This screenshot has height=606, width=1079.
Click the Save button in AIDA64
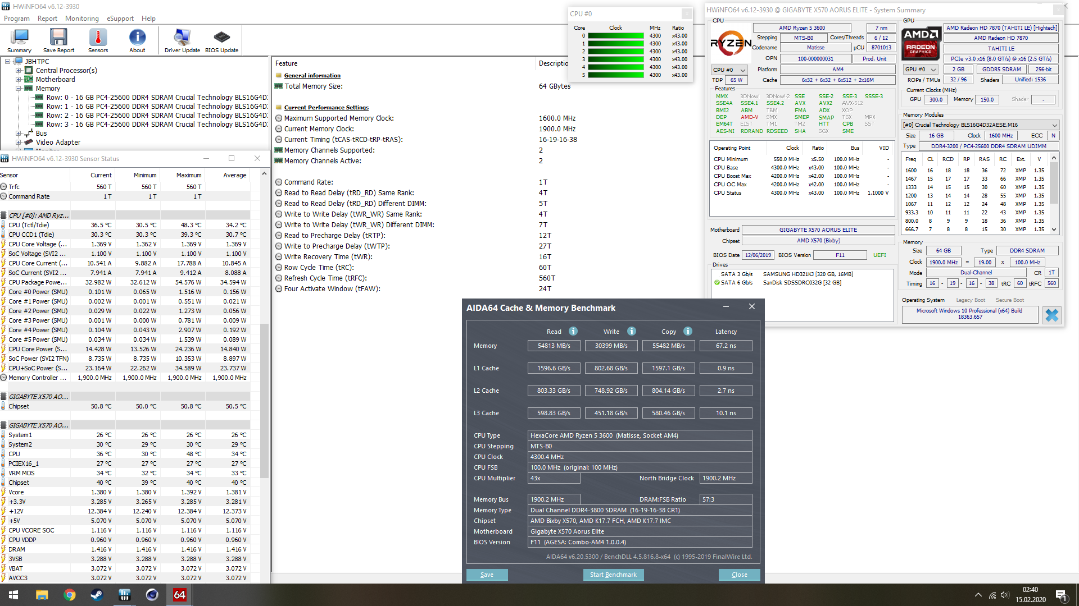coord(487,575)
